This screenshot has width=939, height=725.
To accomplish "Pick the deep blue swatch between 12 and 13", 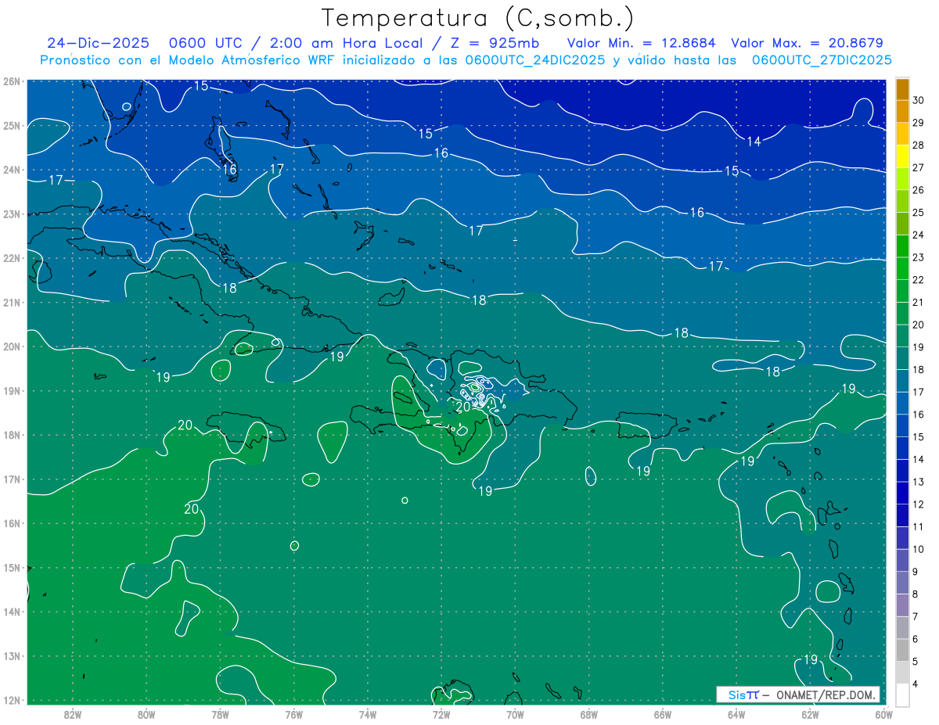I will pos(902,494).
